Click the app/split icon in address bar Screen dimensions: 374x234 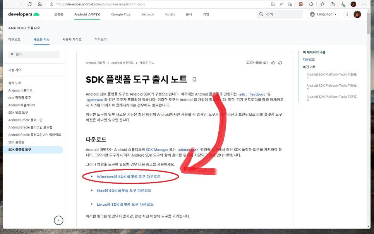click(273, 4)
